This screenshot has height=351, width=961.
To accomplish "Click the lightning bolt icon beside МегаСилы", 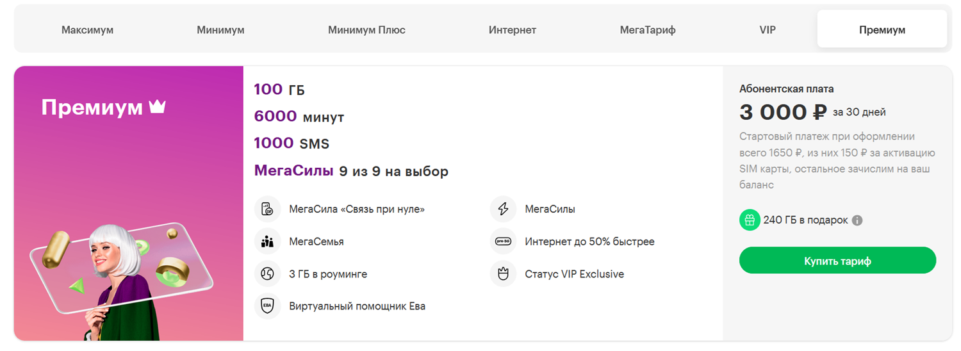I will (503, 209).
